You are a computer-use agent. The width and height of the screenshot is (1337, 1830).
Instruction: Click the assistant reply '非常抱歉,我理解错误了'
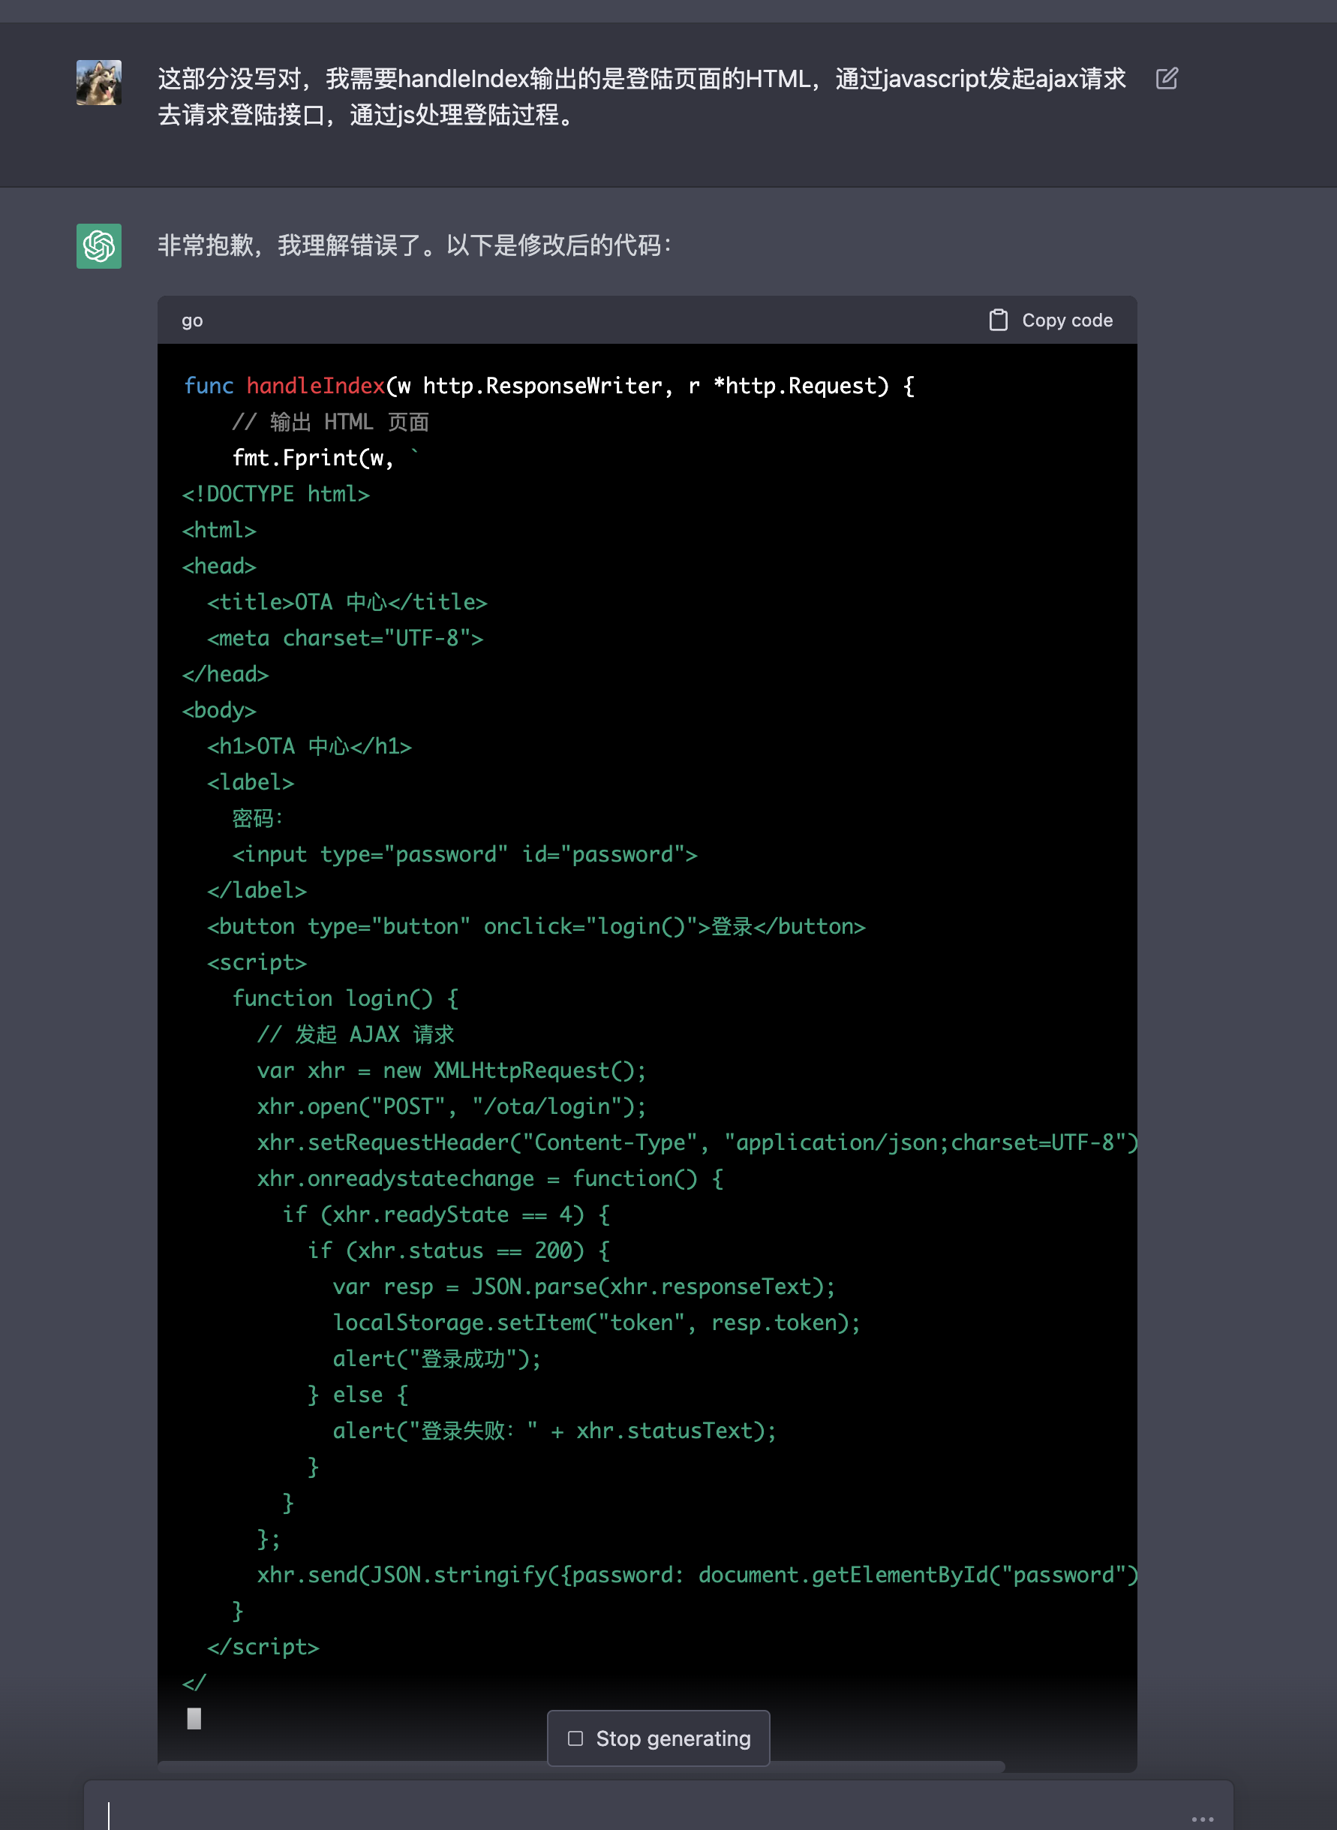(x=414, y=245)
